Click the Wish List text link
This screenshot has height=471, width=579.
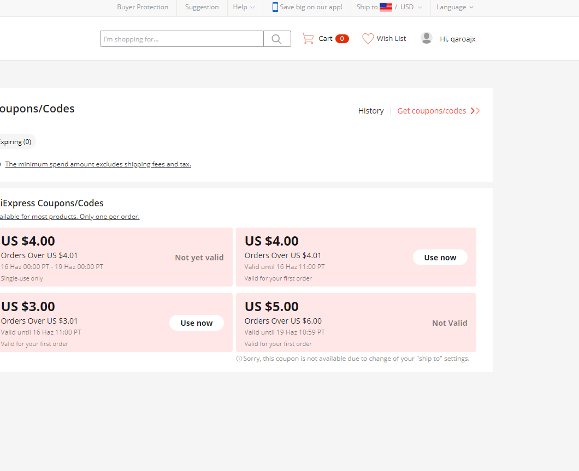(391, 38)
